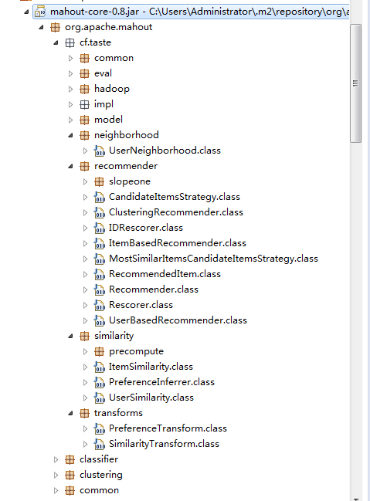The width and height of the screenshot is (370, 501).
Task: Collapse the recommender package tree
Action: [70, 166]
